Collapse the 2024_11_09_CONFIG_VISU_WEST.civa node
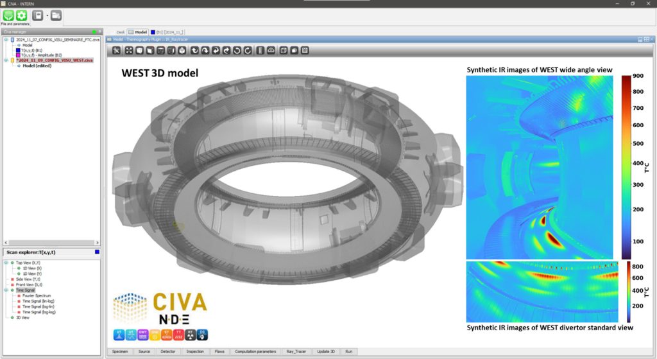657x359 pixels. pyautogui.click(x=6, y=60)
